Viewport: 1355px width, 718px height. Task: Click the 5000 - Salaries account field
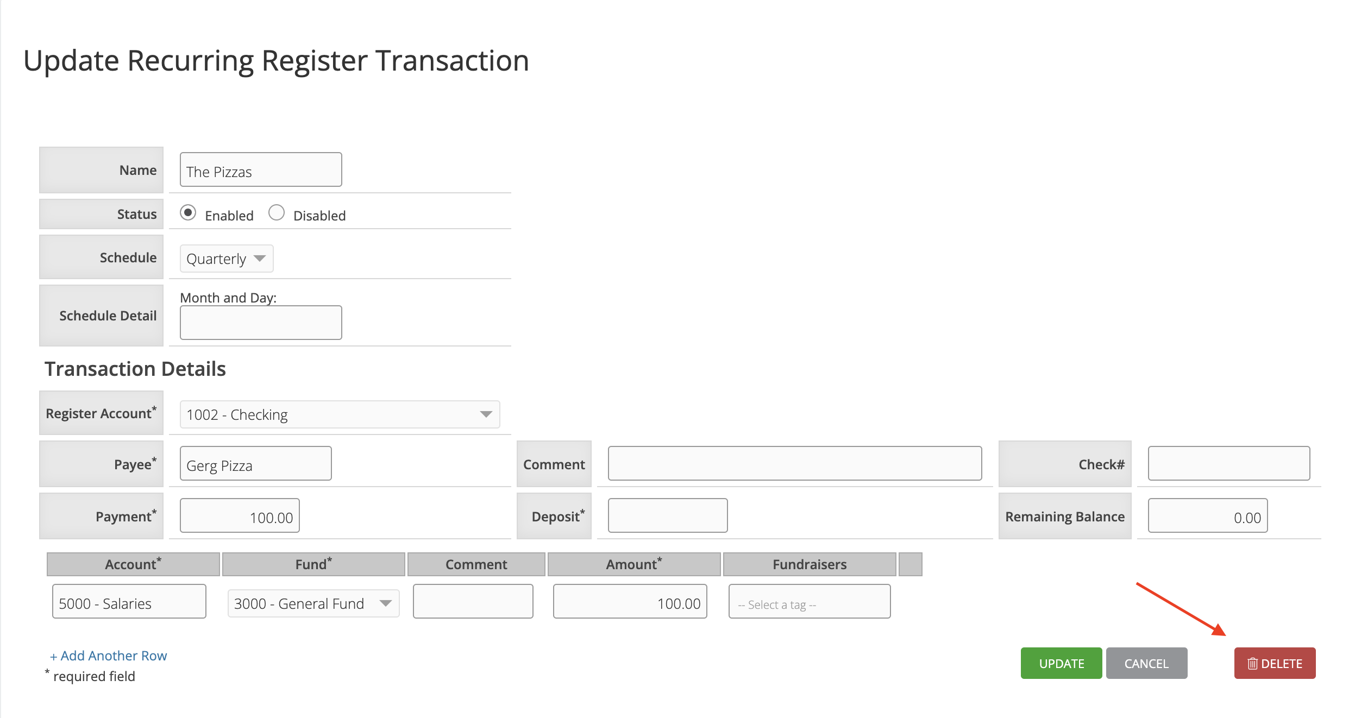(129, 601)
